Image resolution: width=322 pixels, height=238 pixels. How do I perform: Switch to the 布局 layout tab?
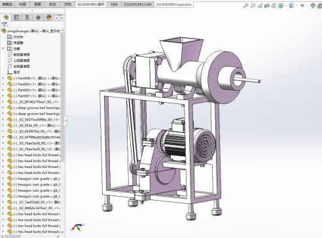tap(22, 4)
